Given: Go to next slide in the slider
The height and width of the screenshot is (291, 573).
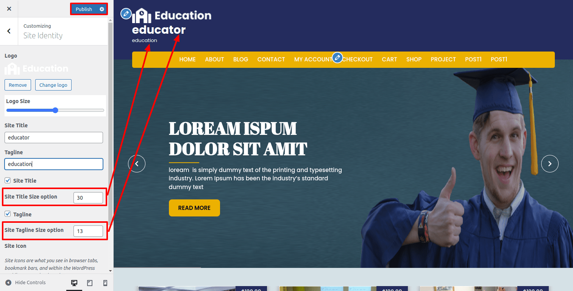Looking at the screenshot, I should click(x=550, y=164).
